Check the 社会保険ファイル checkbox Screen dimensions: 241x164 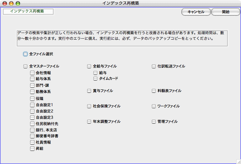tap(89, 107)
